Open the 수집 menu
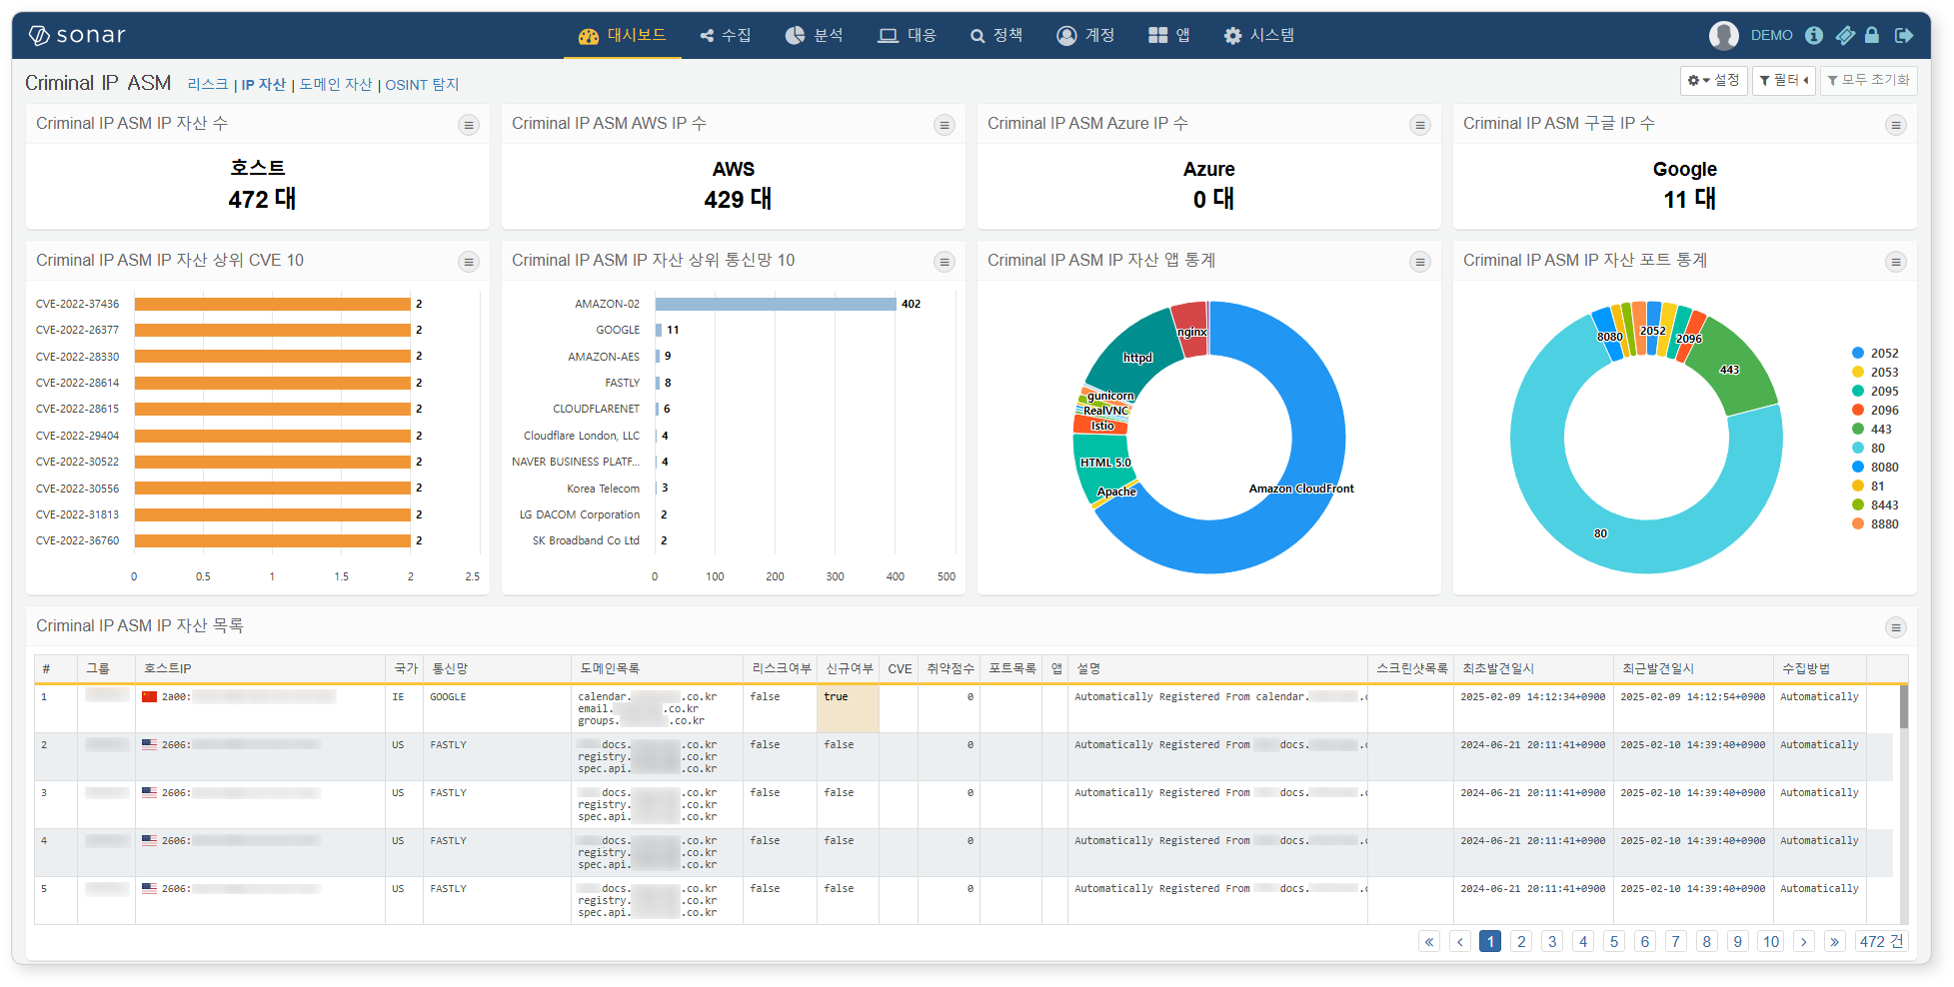This screenshot has height=987, width=1954. pos(726,35)
